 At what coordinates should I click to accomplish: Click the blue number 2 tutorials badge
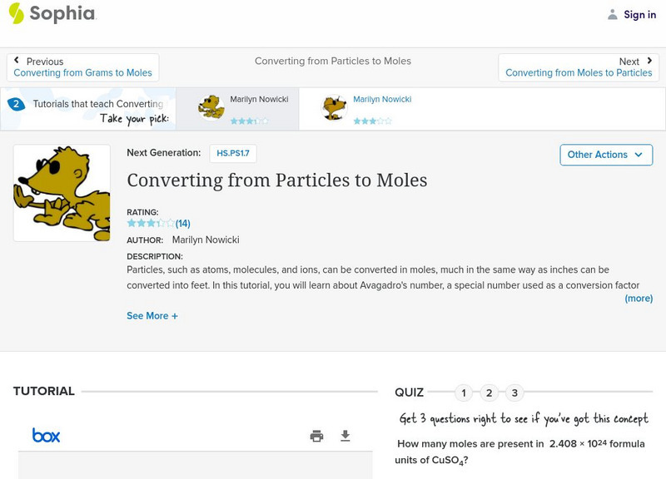16,104
